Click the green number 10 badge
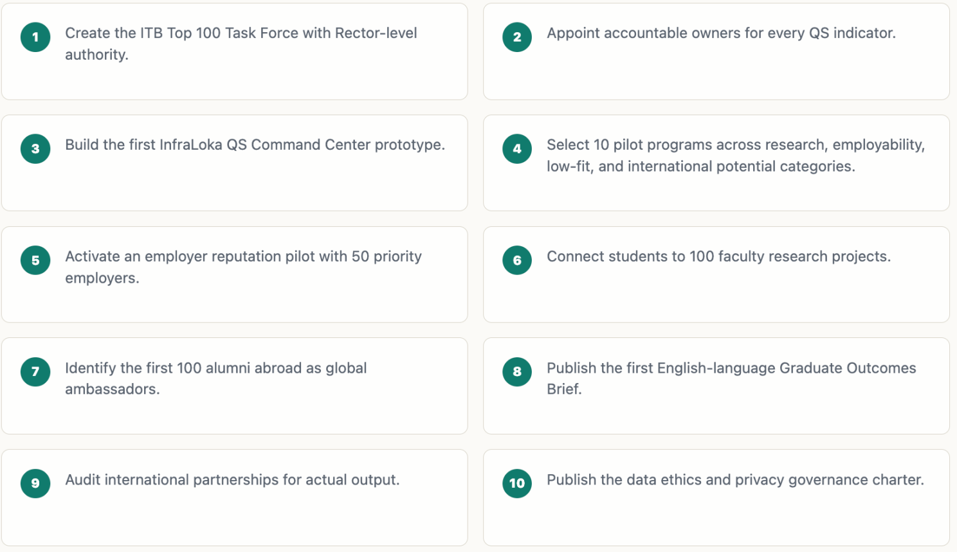The height and width of the screenshot is (552, 957). pos(517,483)
